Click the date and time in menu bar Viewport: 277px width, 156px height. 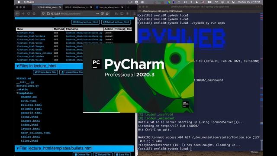(x=249, y=2)
